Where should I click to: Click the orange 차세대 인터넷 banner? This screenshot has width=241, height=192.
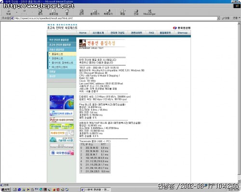tap(62, 133)
